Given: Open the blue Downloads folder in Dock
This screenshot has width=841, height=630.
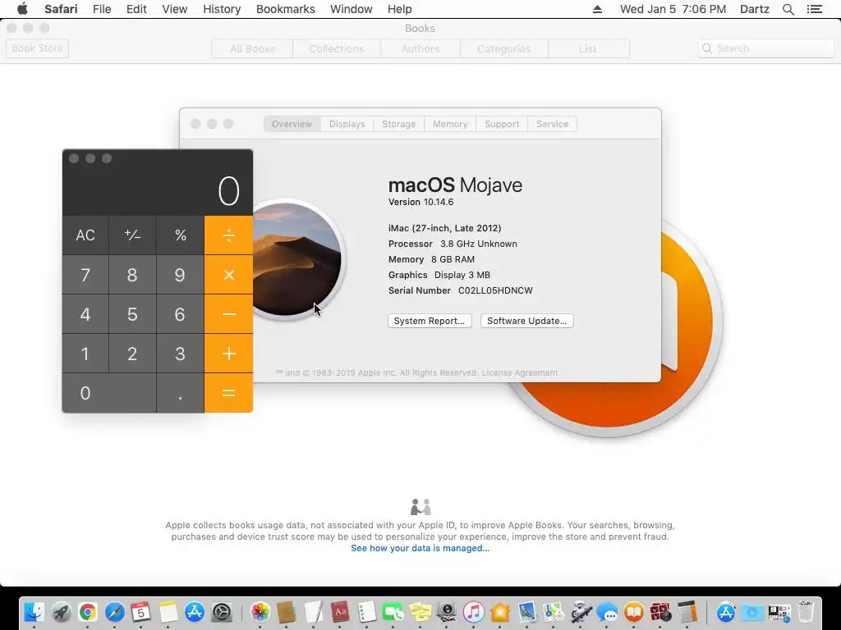Looking at the screenshot, I should (x=752, y=612).
